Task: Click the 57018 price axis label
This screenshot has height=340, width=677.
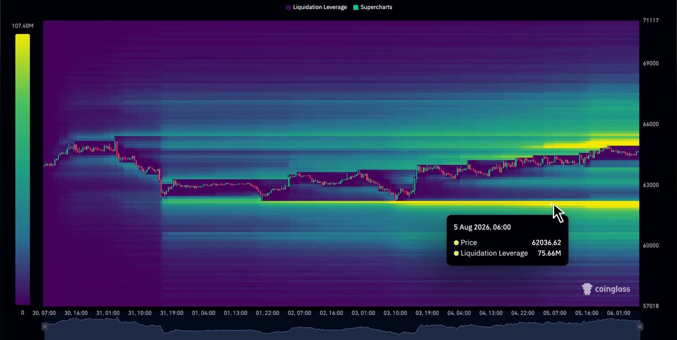Action: pos(651,306)
